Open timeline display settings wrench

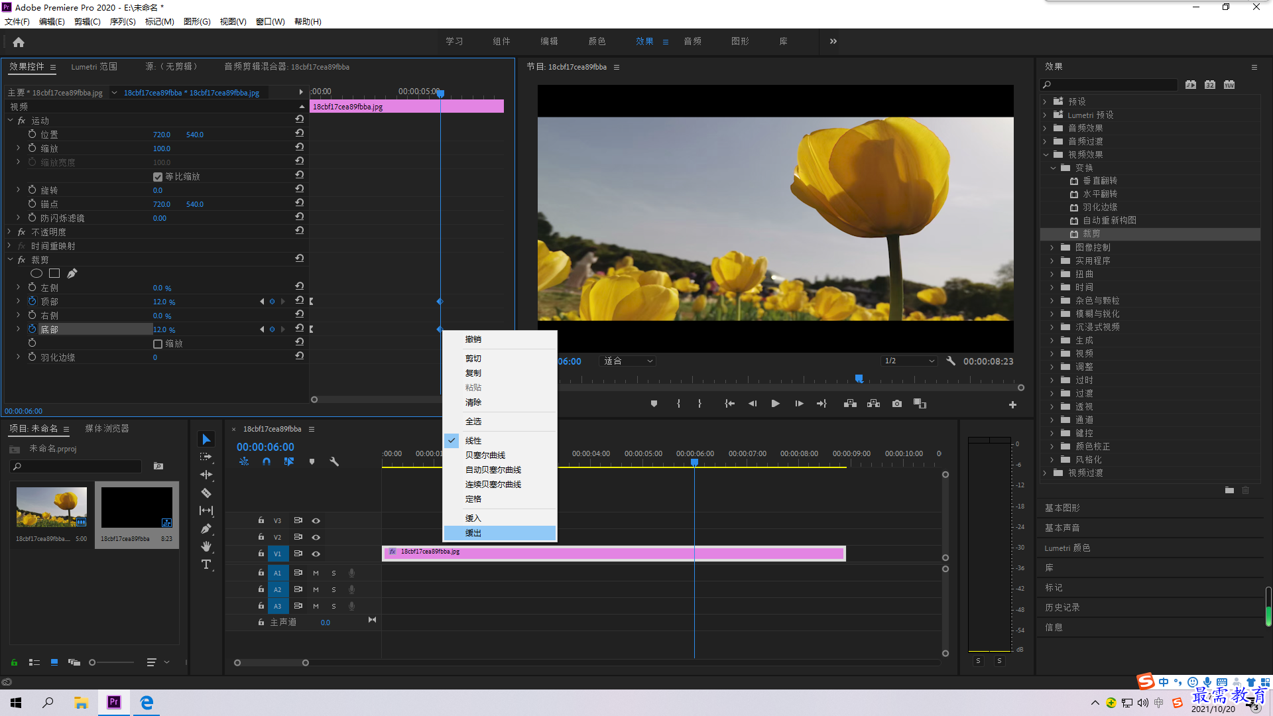pyautogui.click(x=334, y=461)
